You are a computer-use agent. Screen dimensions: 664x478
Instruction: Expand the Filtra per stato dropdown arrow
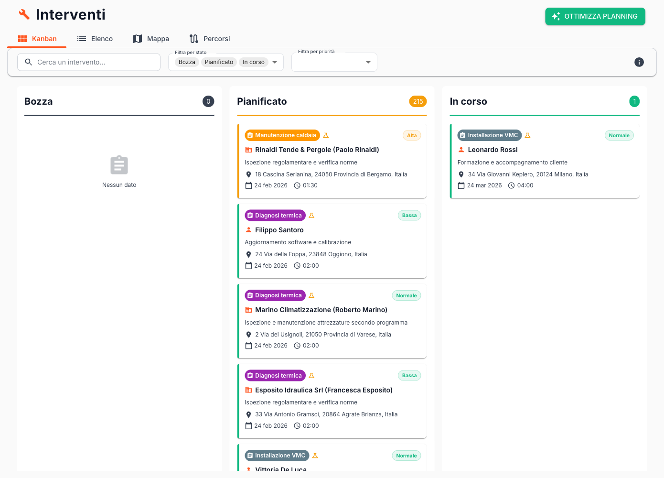pyautogui.click(x=275, y=62)
